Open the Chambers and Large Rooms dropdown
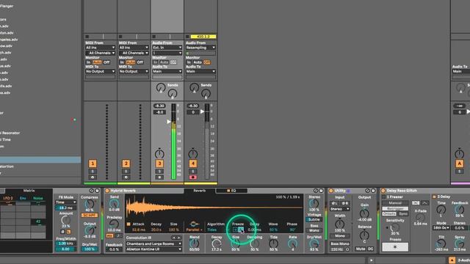Viewport: 470px width, 264px height. coord(153,244)
